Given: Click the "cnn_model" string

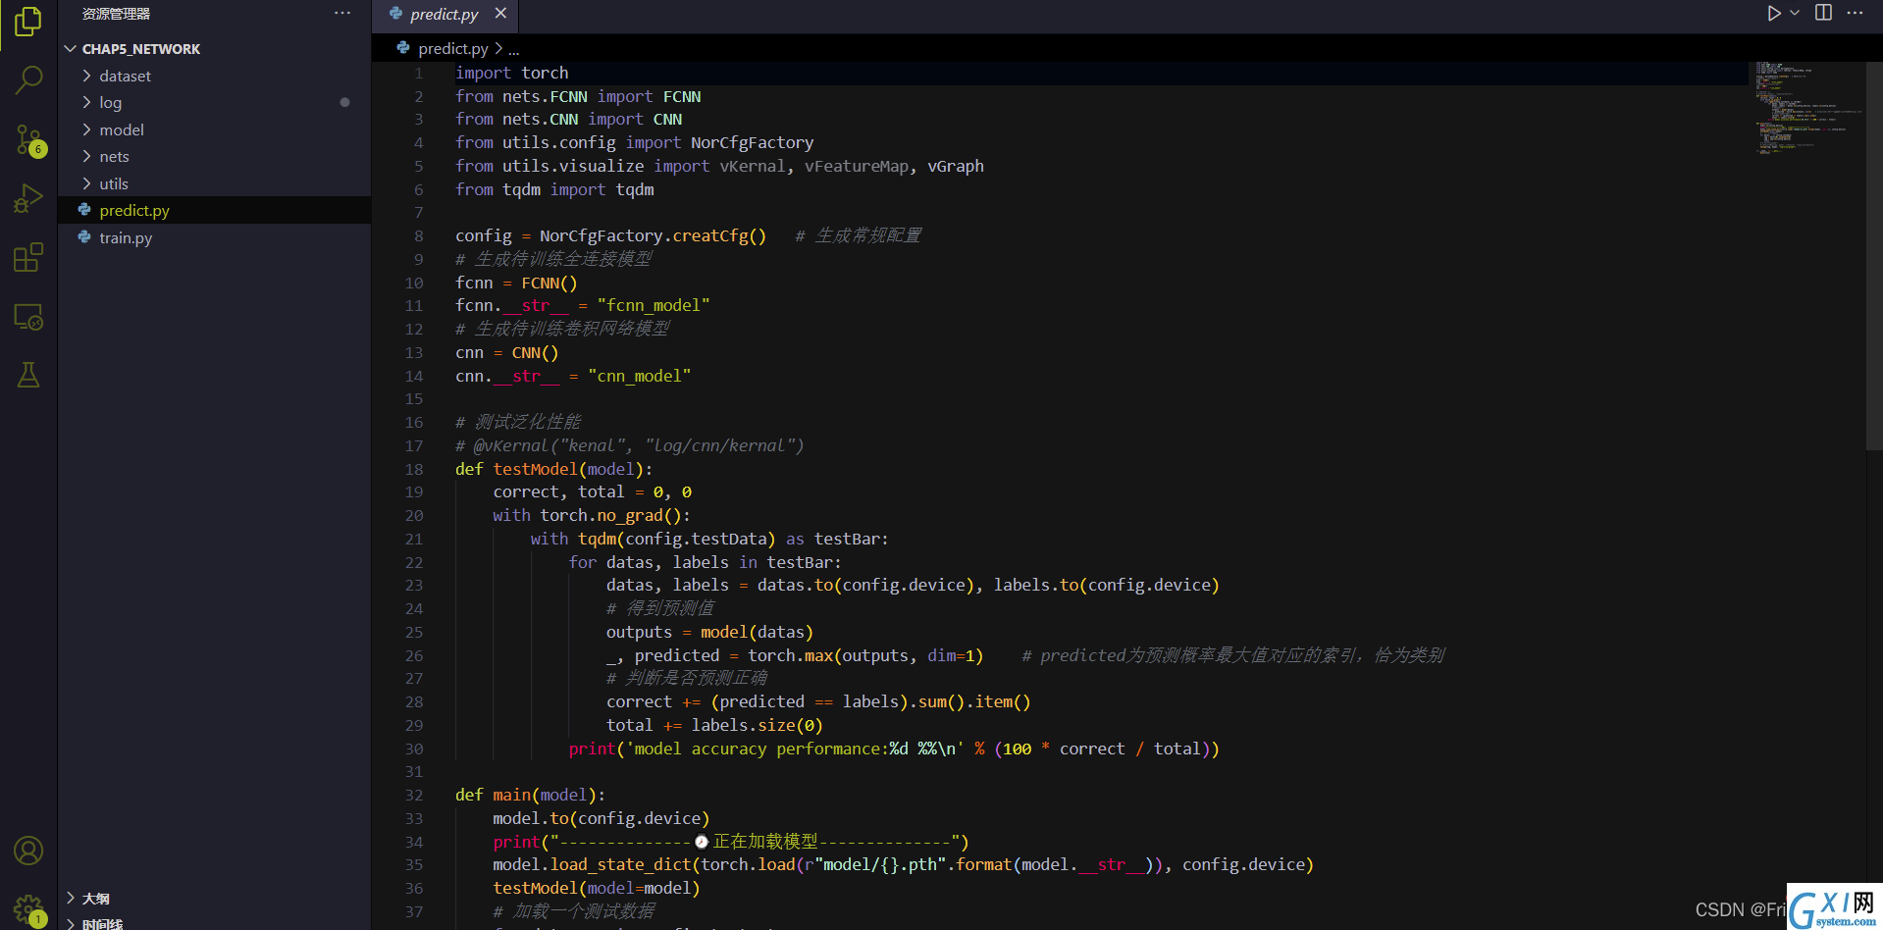Looking at the screenshot, I should point(639,376).
